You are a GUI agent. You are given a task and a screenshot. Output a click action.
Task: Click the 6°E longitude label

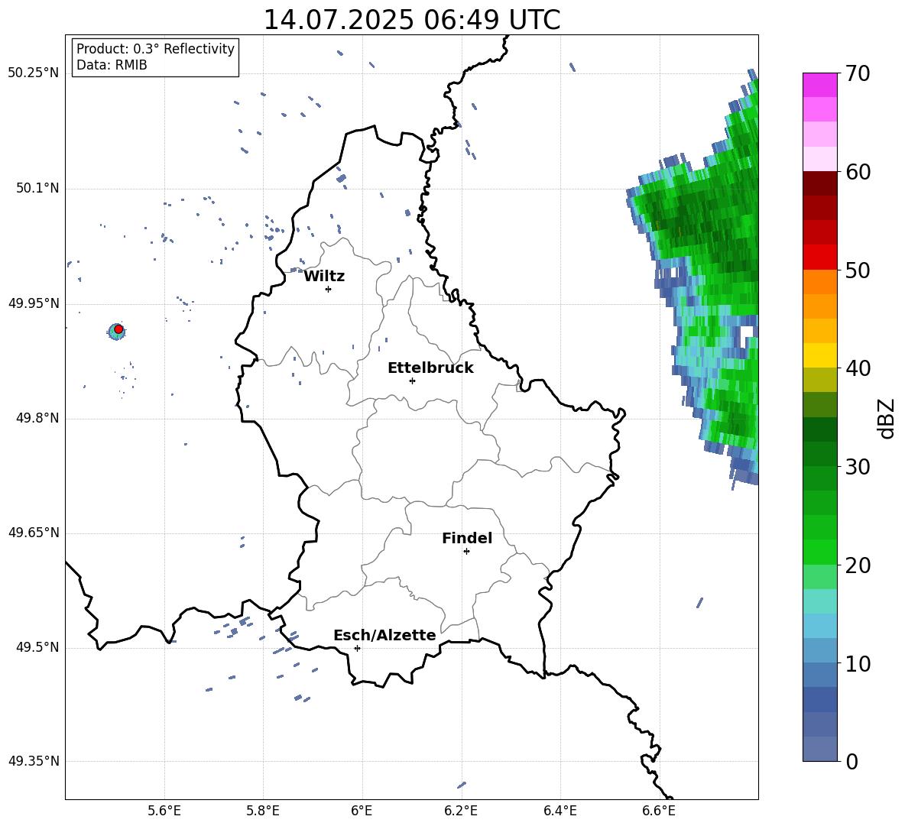tap(362, 811)
